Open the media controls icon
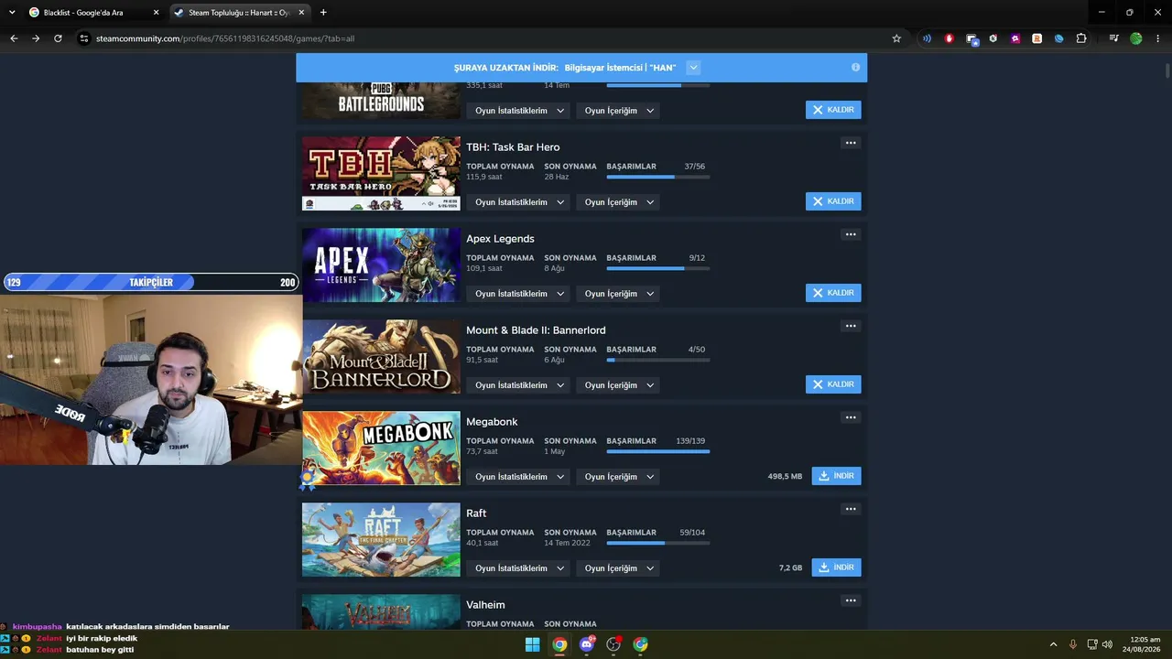This screenshot has height=659, width=1172. coord(1113,38)
